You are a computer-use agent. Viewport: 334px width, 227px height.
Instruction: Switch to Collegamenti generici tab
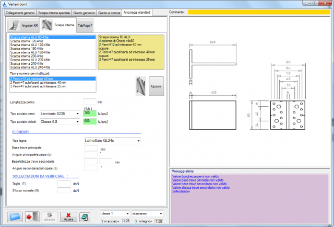click(x=20, y=12)
